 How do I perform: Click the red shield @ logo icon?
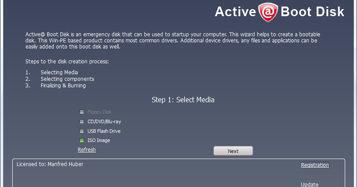(x=268, y=12)
